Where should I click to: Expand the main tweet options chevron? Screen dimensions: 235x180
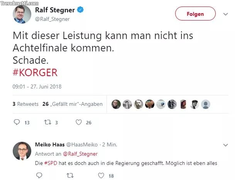point(226,14)
